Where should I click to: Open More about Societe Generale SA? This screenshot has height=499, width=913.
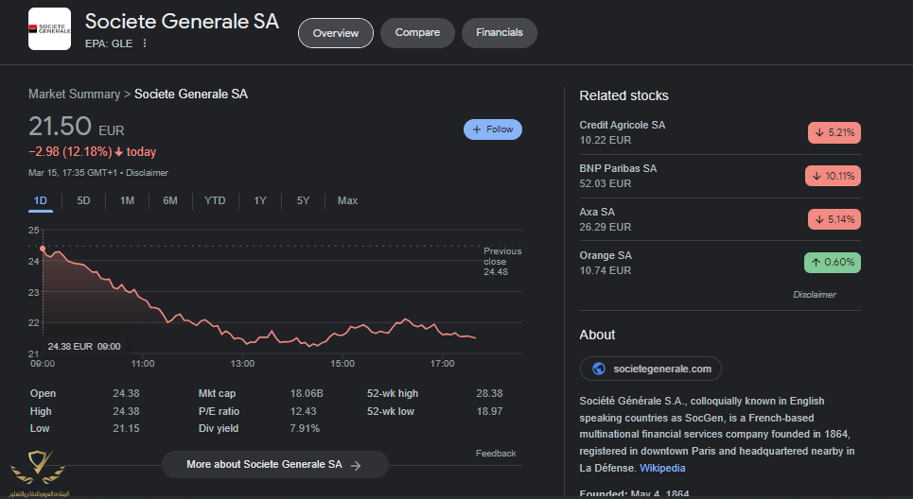274,465
